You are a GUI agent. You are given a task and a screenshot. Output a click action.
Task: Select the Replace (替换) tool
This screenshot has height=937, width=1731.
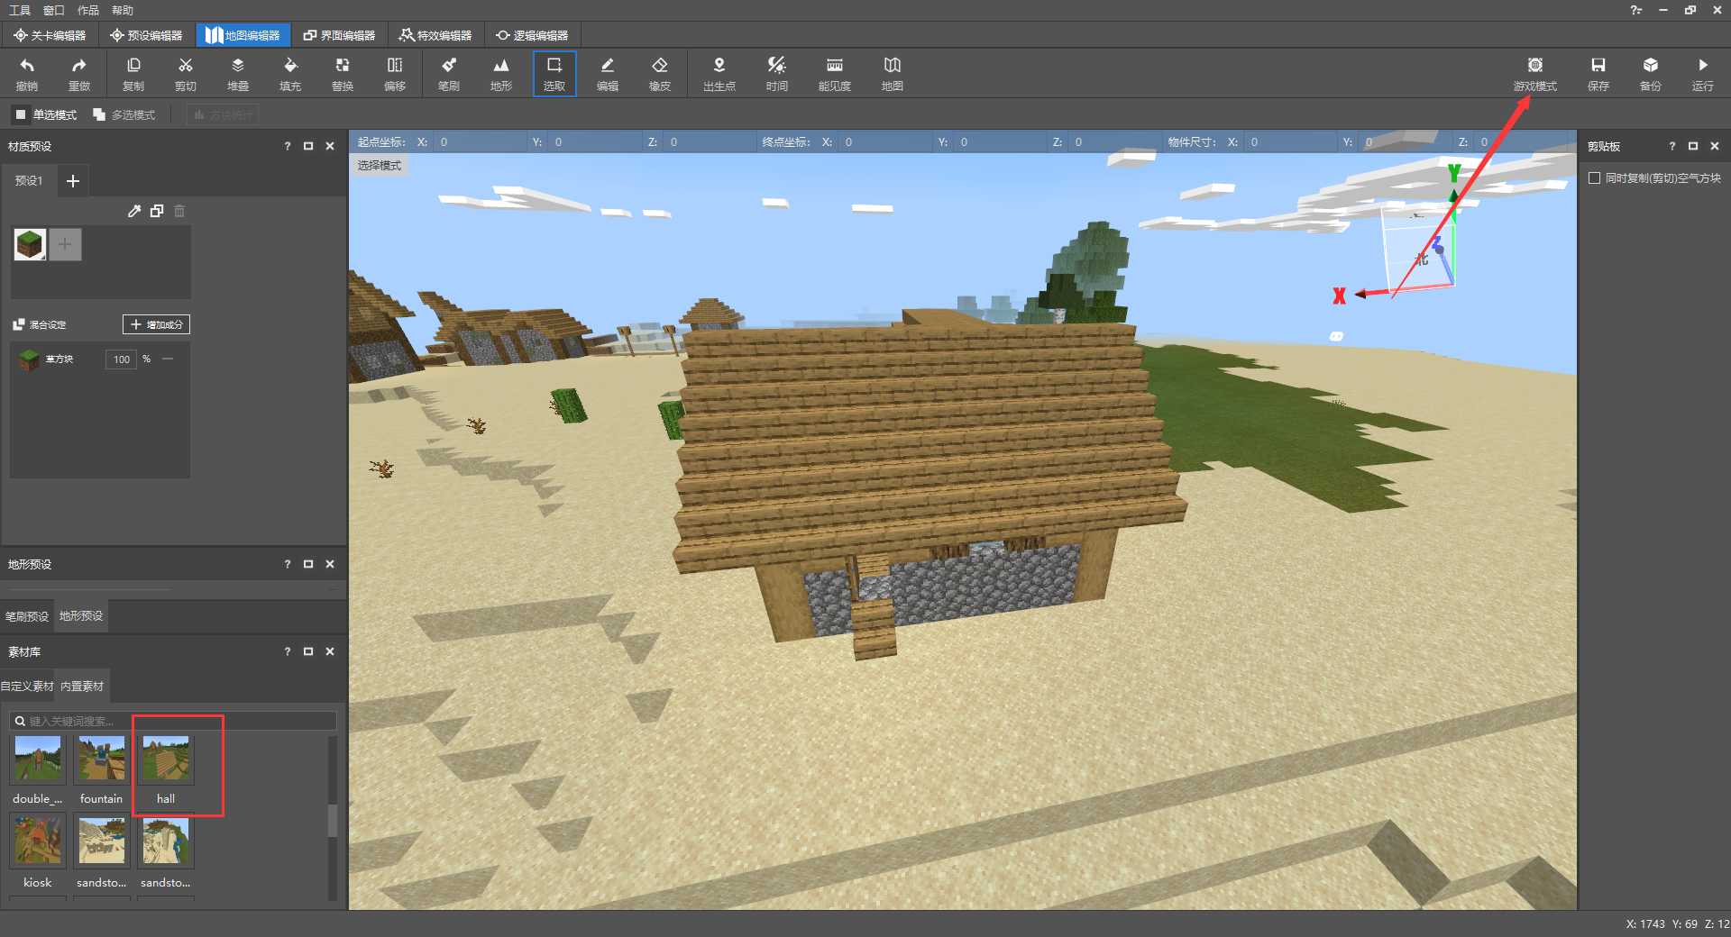click(x=343, y=73)
